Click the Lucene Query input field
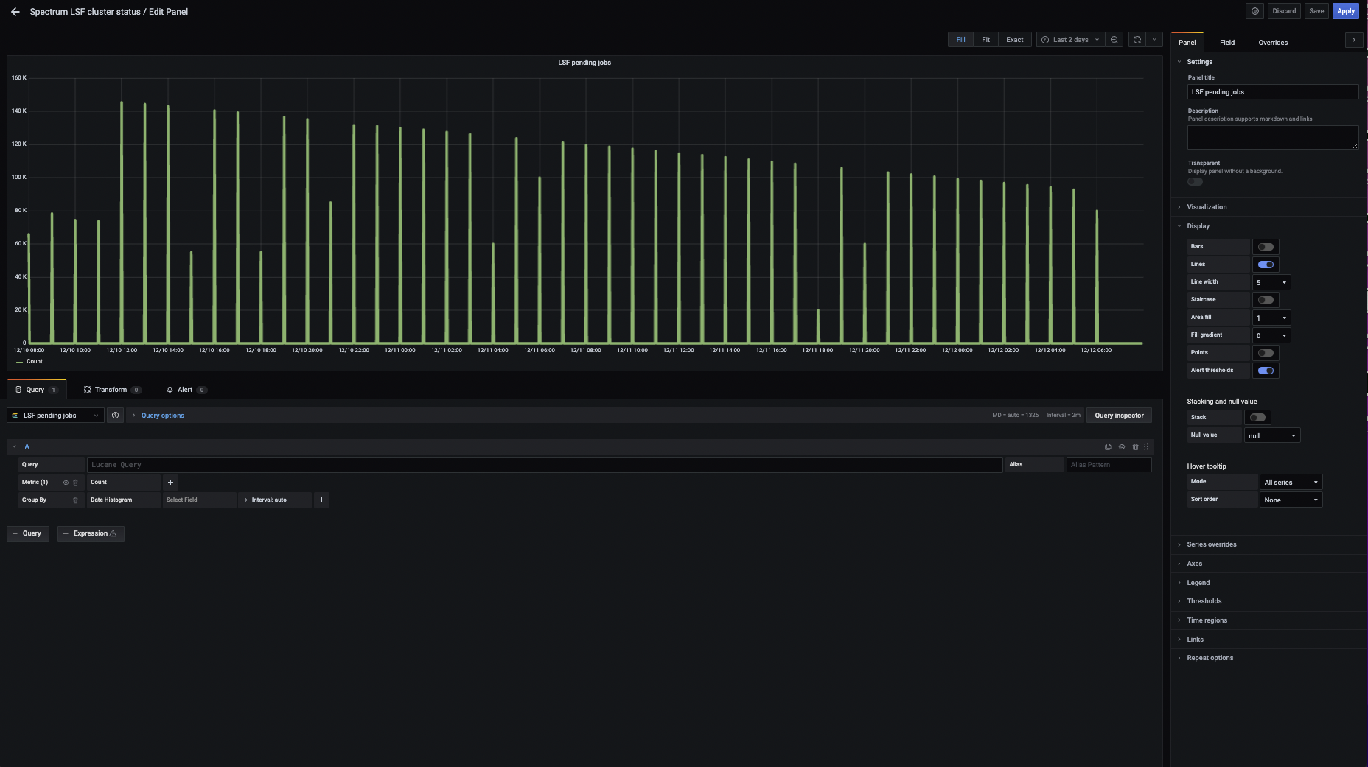The height and width of the screenshot is (767, 1368). [545, 465]
